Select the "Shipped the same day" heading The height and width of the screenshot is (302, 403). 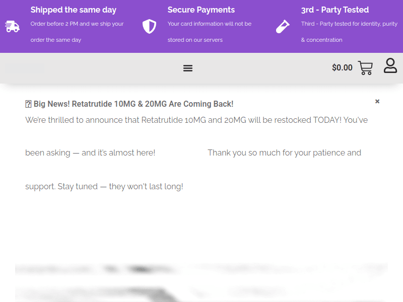(74, 10)
